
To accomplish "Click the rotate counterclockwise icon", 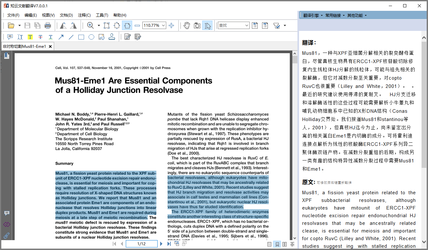I will (63, 25).
